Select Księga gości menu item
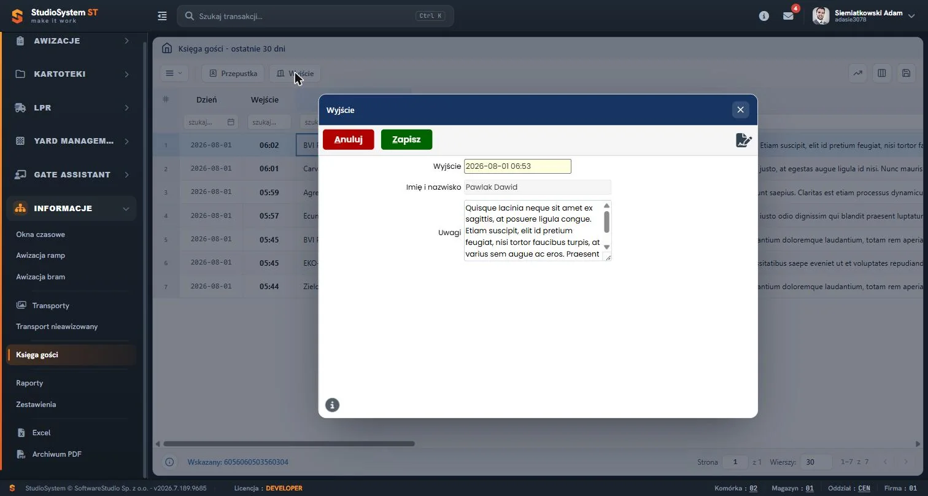 pyautogui.click(x=71, y=355)
